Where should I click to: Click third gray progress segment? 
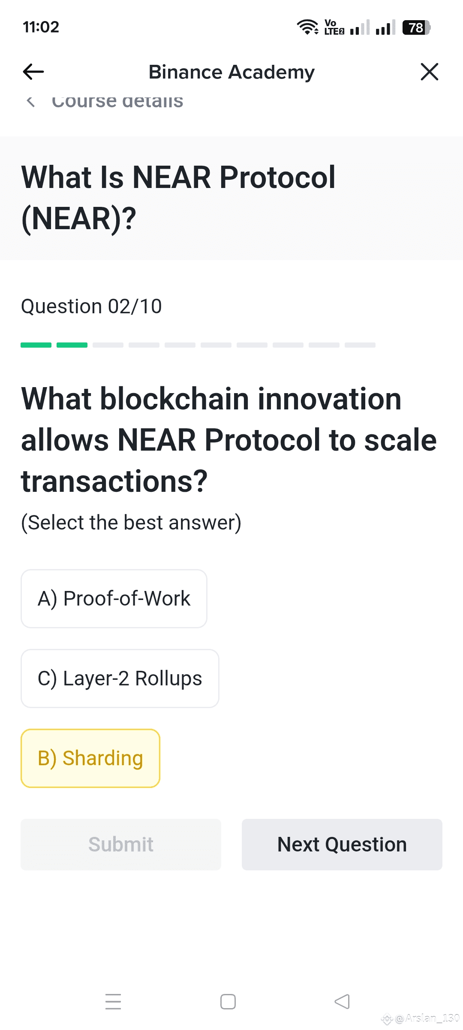point(108,345)
